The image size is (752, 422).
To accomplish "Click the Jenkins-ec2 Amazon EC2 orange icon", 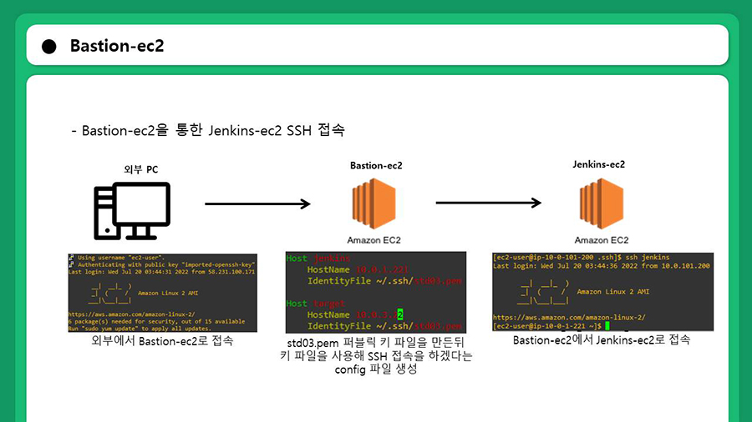I will click(602, 203).
